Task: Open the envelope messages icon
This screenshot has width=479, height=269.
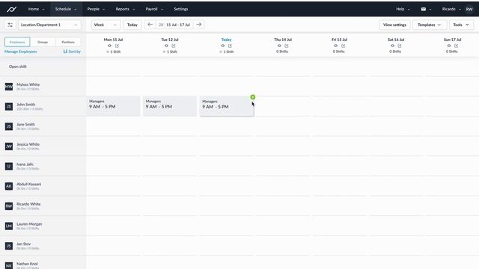Action: 424,9
